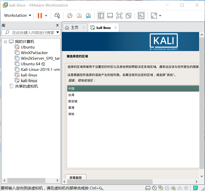
Task: Open the snapshot manager
Action: click(x=88, y=16)
